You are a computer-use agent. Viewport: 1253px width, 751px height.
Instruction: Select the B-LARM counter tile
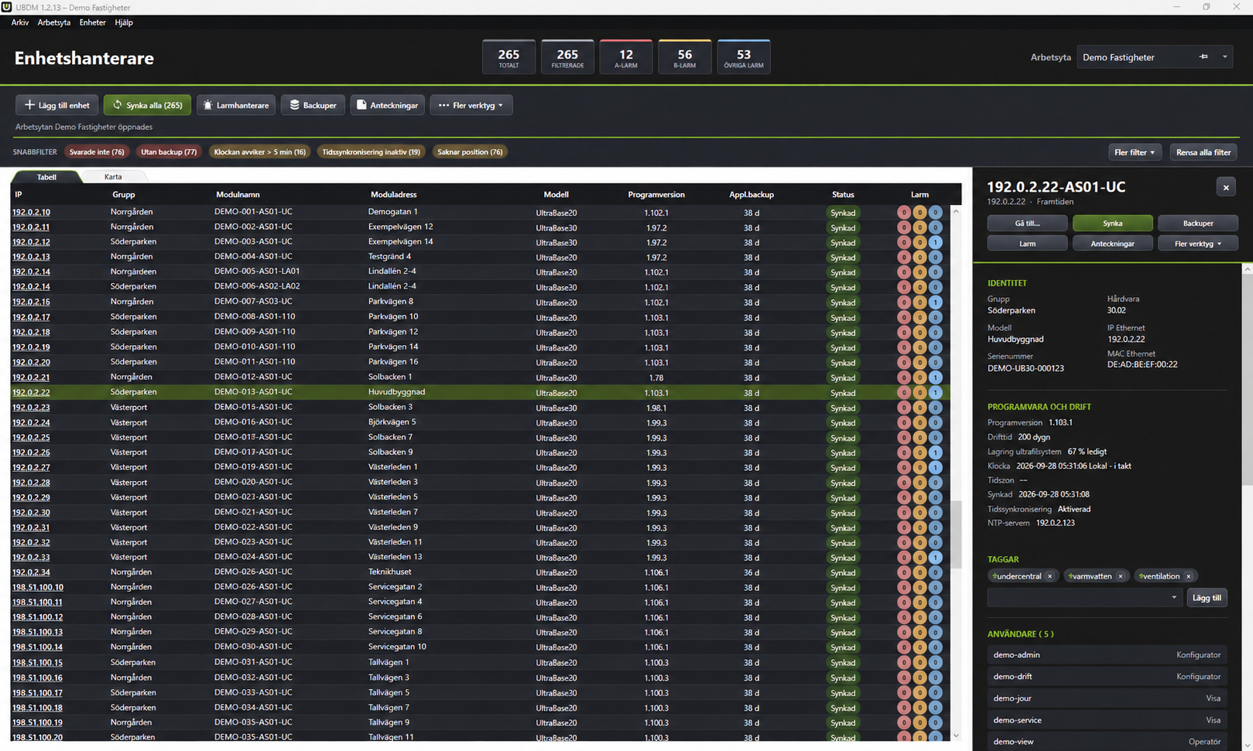pyautogui.click(x=685, y=57)
